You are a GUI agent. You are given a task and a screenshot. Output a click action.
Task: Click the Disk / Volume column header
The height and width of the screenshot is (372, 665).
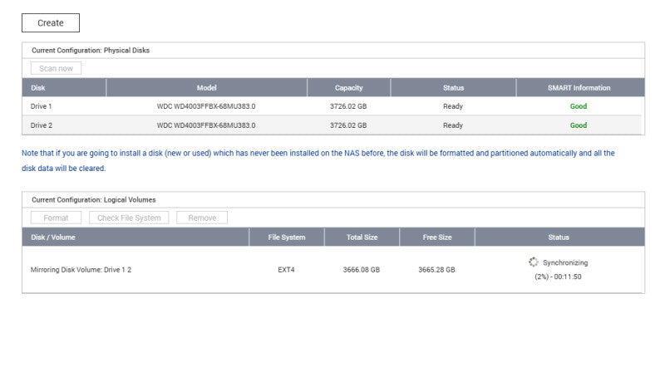135,237
